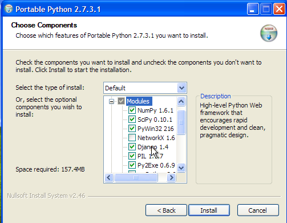
Task: Uncheck the PyWin32 216 checkbox
Action: coord(132,129)
